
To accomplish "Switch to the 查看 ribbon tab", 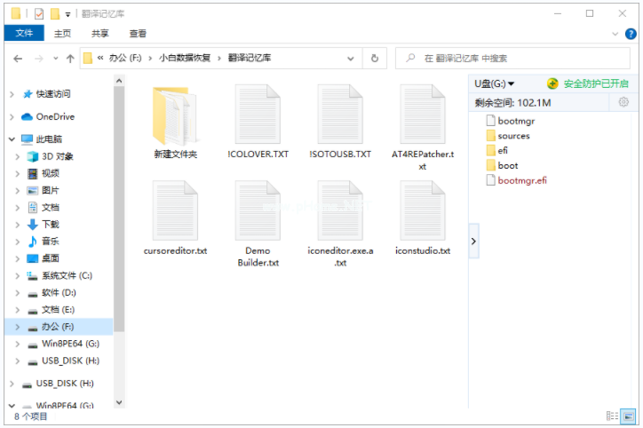I will point(138,34).
